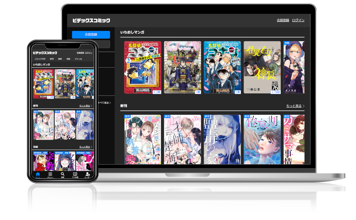
Task: Open the カミサマ事情 cover on laptop
Action: point(294,139)
